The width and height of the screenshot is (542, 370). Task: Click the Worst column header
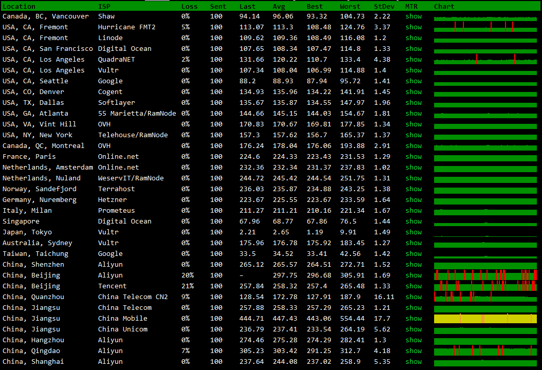click(x=350, y=7)
